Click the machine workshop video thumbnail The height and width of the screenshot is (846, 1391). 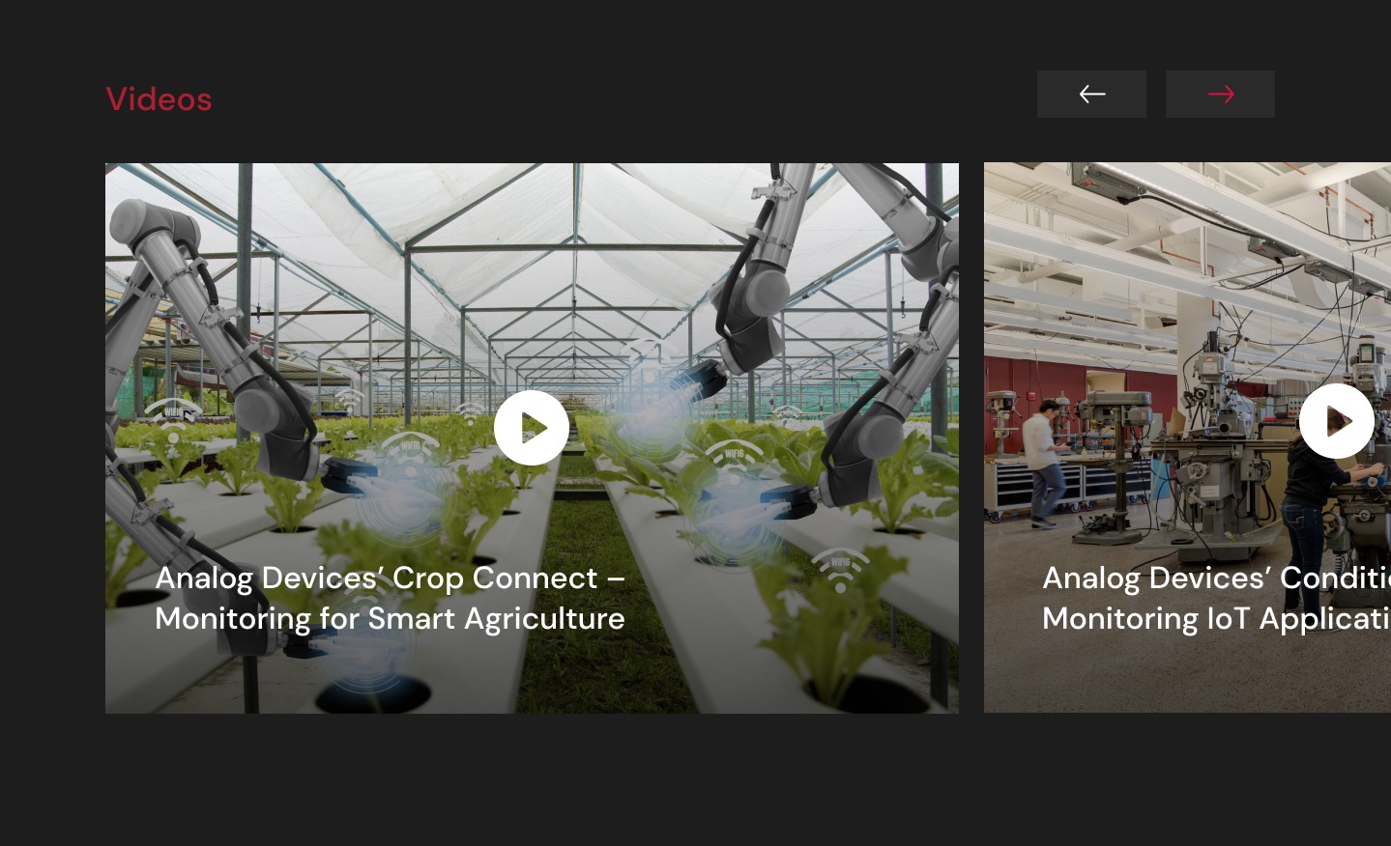1187,437
